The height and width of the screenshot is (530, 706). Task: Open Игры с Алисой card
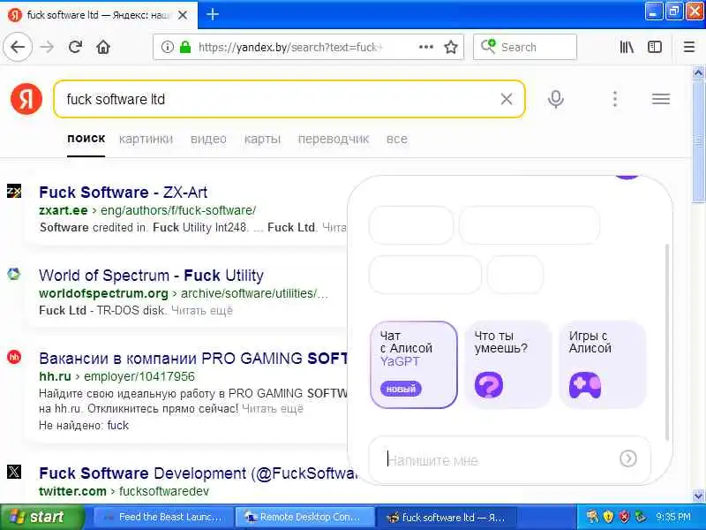603,365
